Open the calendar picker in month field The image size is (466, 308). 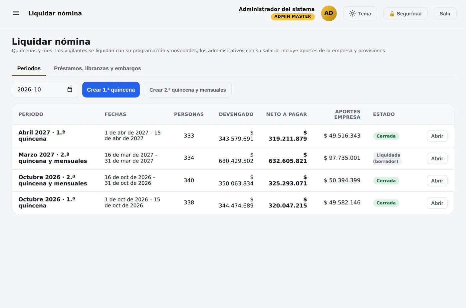point(70,90)
